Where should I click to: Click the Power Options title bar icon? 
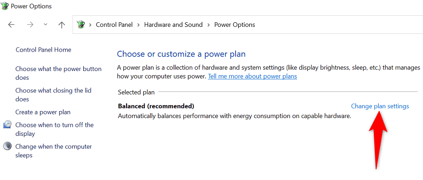pos(5,6)
